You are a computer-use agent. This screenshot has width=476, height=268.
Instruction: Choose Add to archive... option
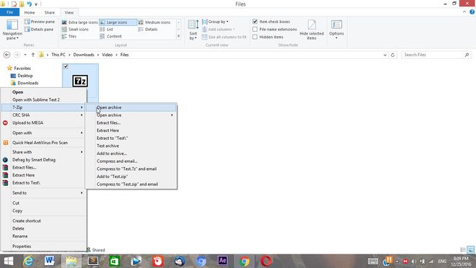click(131, 153)
